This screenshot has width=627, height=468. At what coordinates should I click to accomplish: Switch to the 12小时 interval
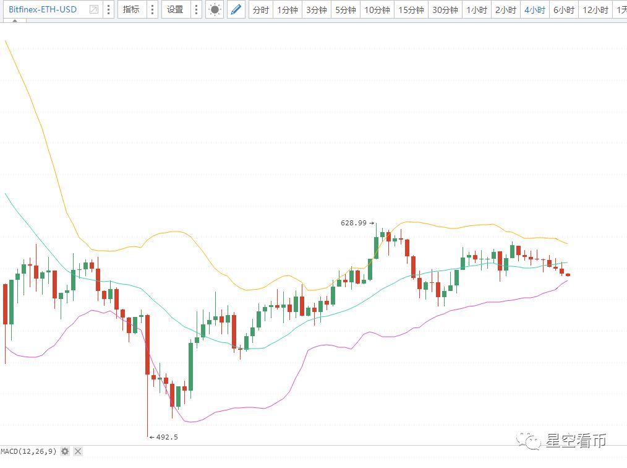tap(595, 10)
